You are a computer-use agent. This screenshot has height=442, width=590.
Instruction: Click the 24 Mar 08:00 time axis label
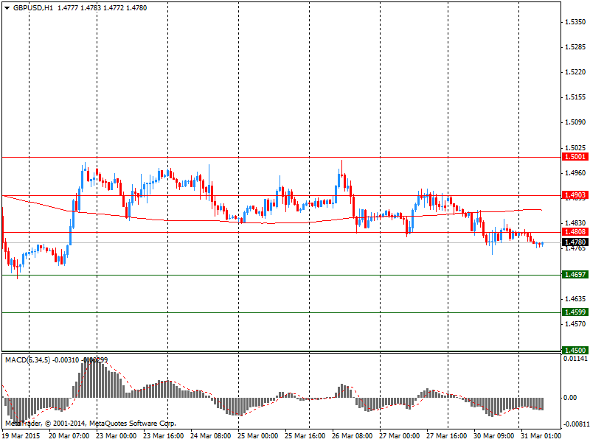click(211, 435)
